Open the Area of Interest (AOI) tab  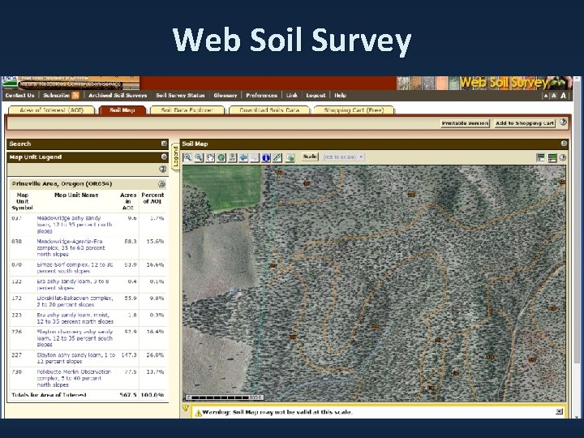coord(52,110)
